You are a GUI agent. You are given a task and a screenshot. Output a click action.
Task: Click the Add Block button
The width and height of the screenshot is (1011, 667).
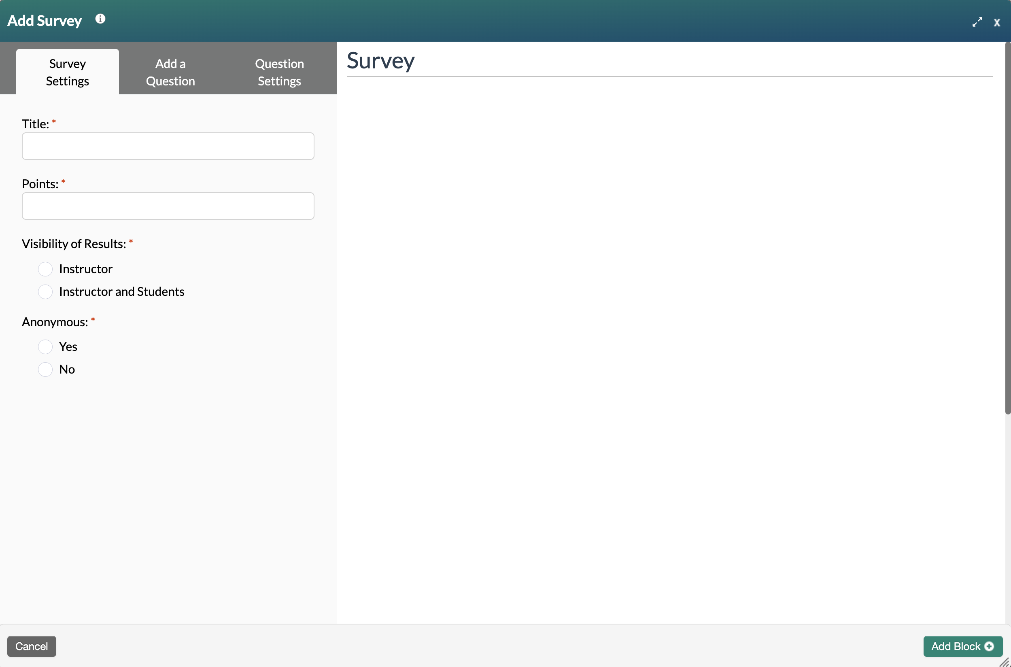[x=963, y=646]
